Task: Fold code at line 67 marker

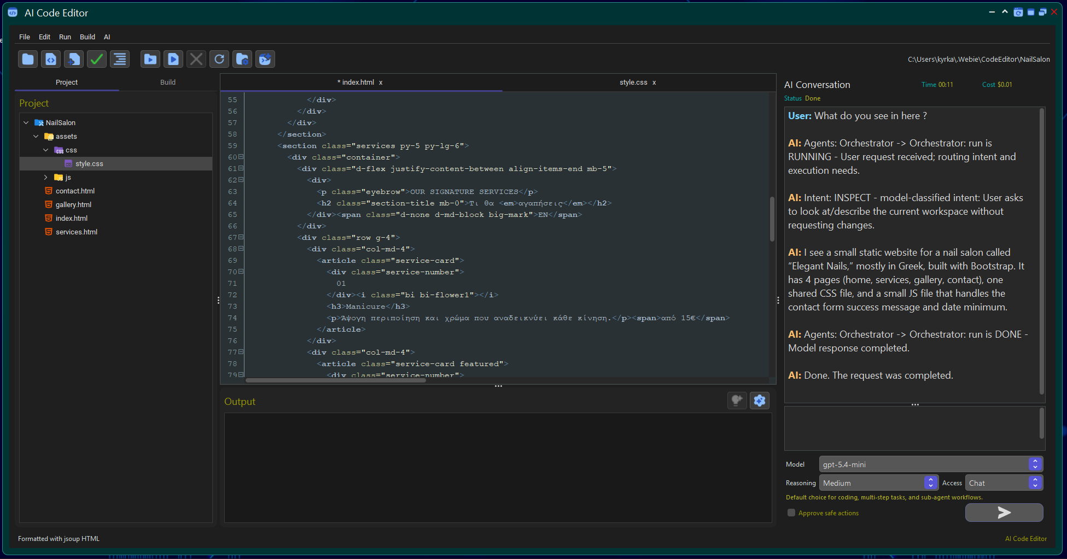Action: (241, 237)
